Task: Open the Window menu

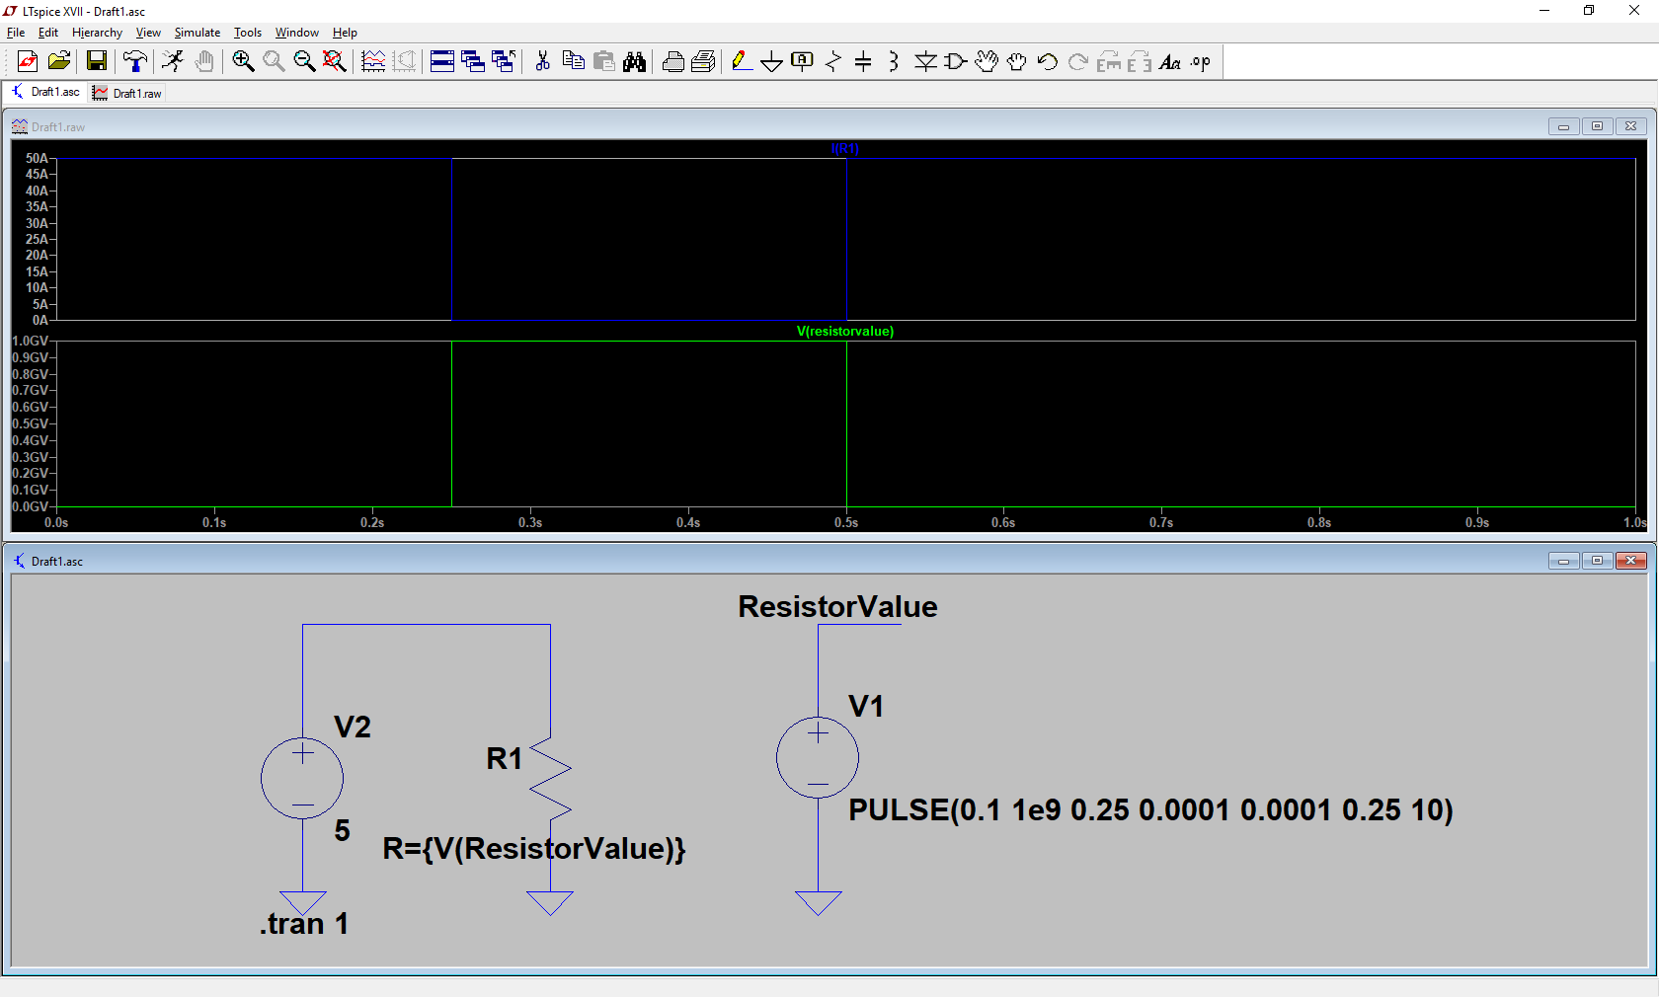Action: pos(297,33)
